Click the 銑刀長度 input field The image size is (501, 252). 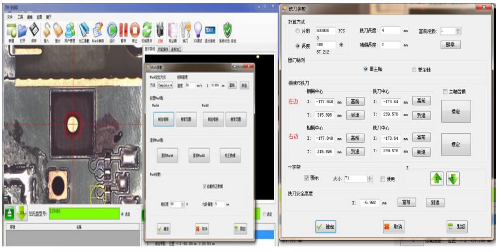click(x=390, y=31)
